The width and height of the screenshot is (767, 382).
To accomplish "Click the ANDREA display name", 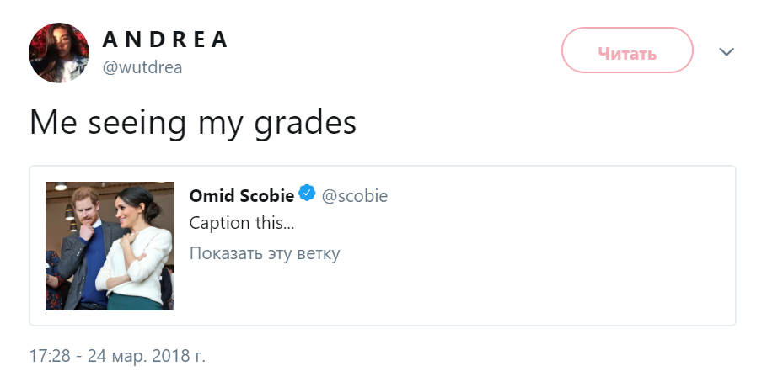I will (x=165, y=40).
